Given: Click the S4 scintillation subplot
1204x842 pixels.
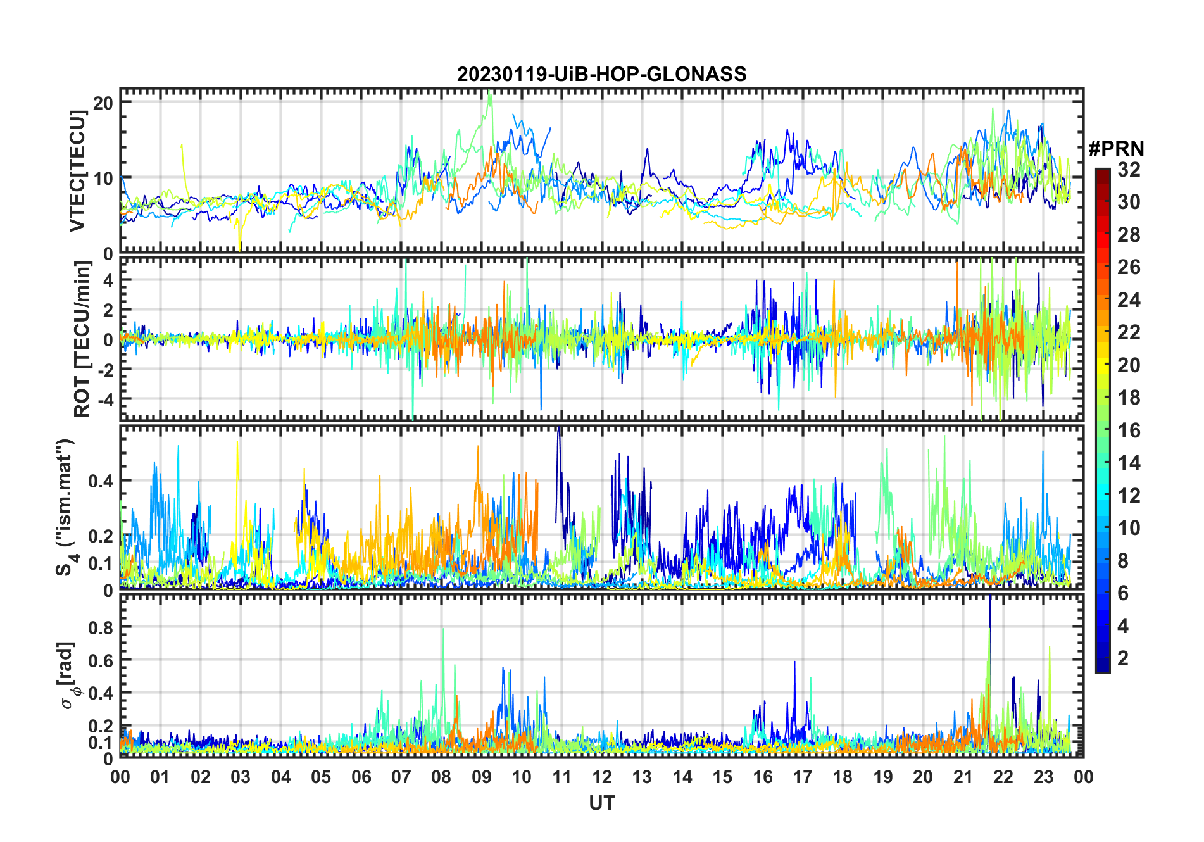Looking at the screenshot, I should [601, 507].
